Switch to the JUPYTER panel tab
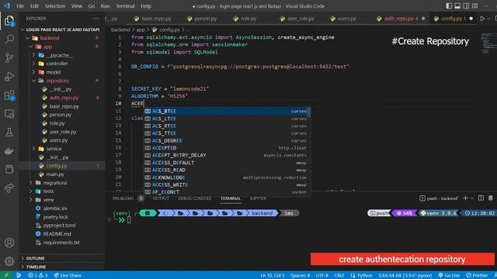The image size is (497, 279). coord(258,198)
